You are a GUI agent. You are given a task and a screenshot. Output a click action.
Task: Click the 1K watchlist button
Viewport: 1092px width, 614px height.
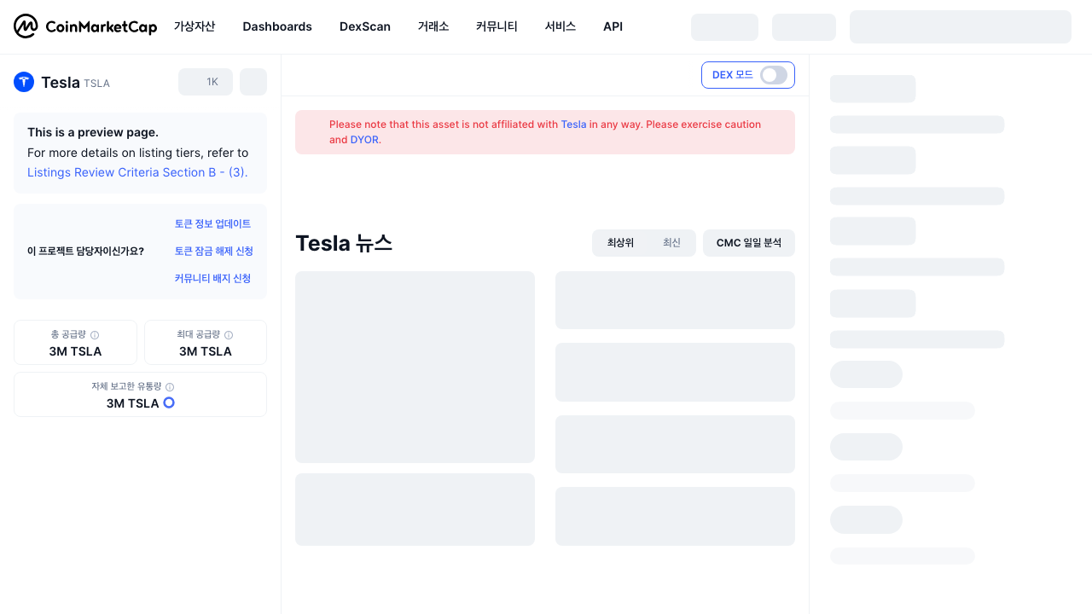pos(206,82)
